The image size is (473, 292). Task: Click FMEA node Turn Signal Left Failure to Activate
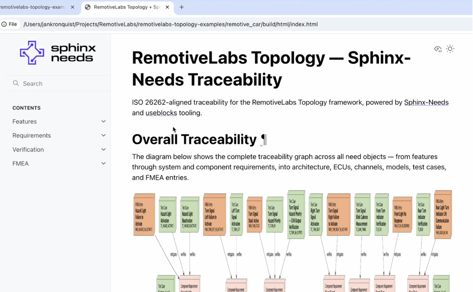click(x=215, y=215)
